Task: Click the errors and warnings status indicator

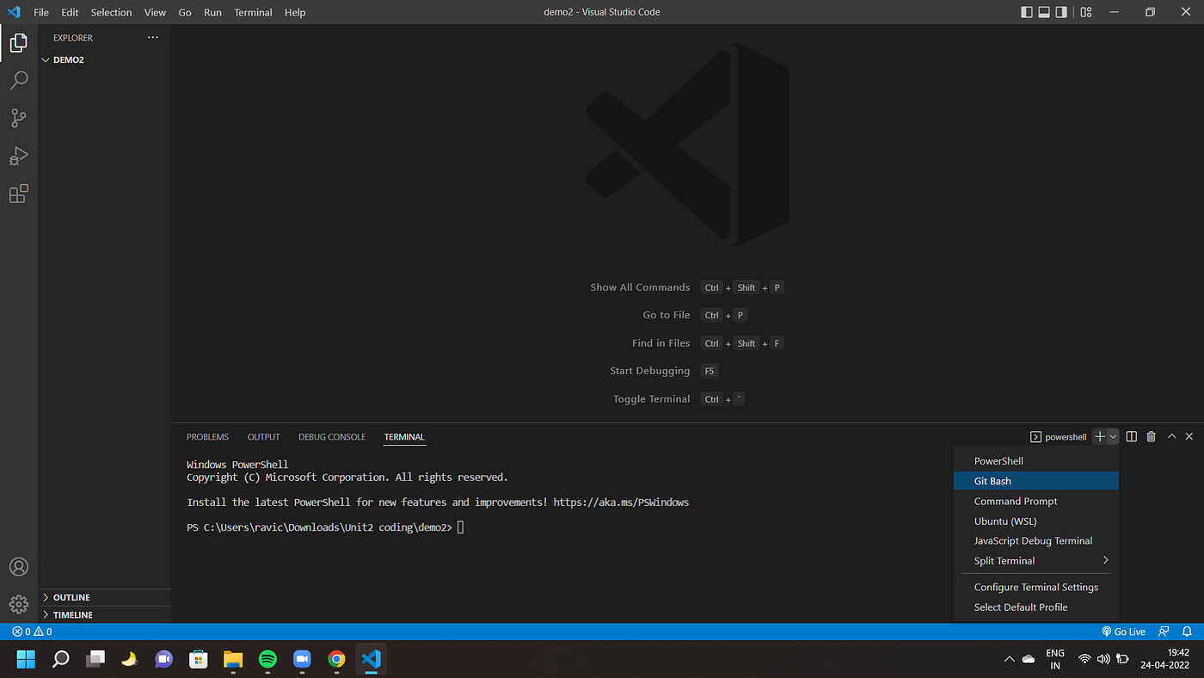Action: (x=32, y=632)
